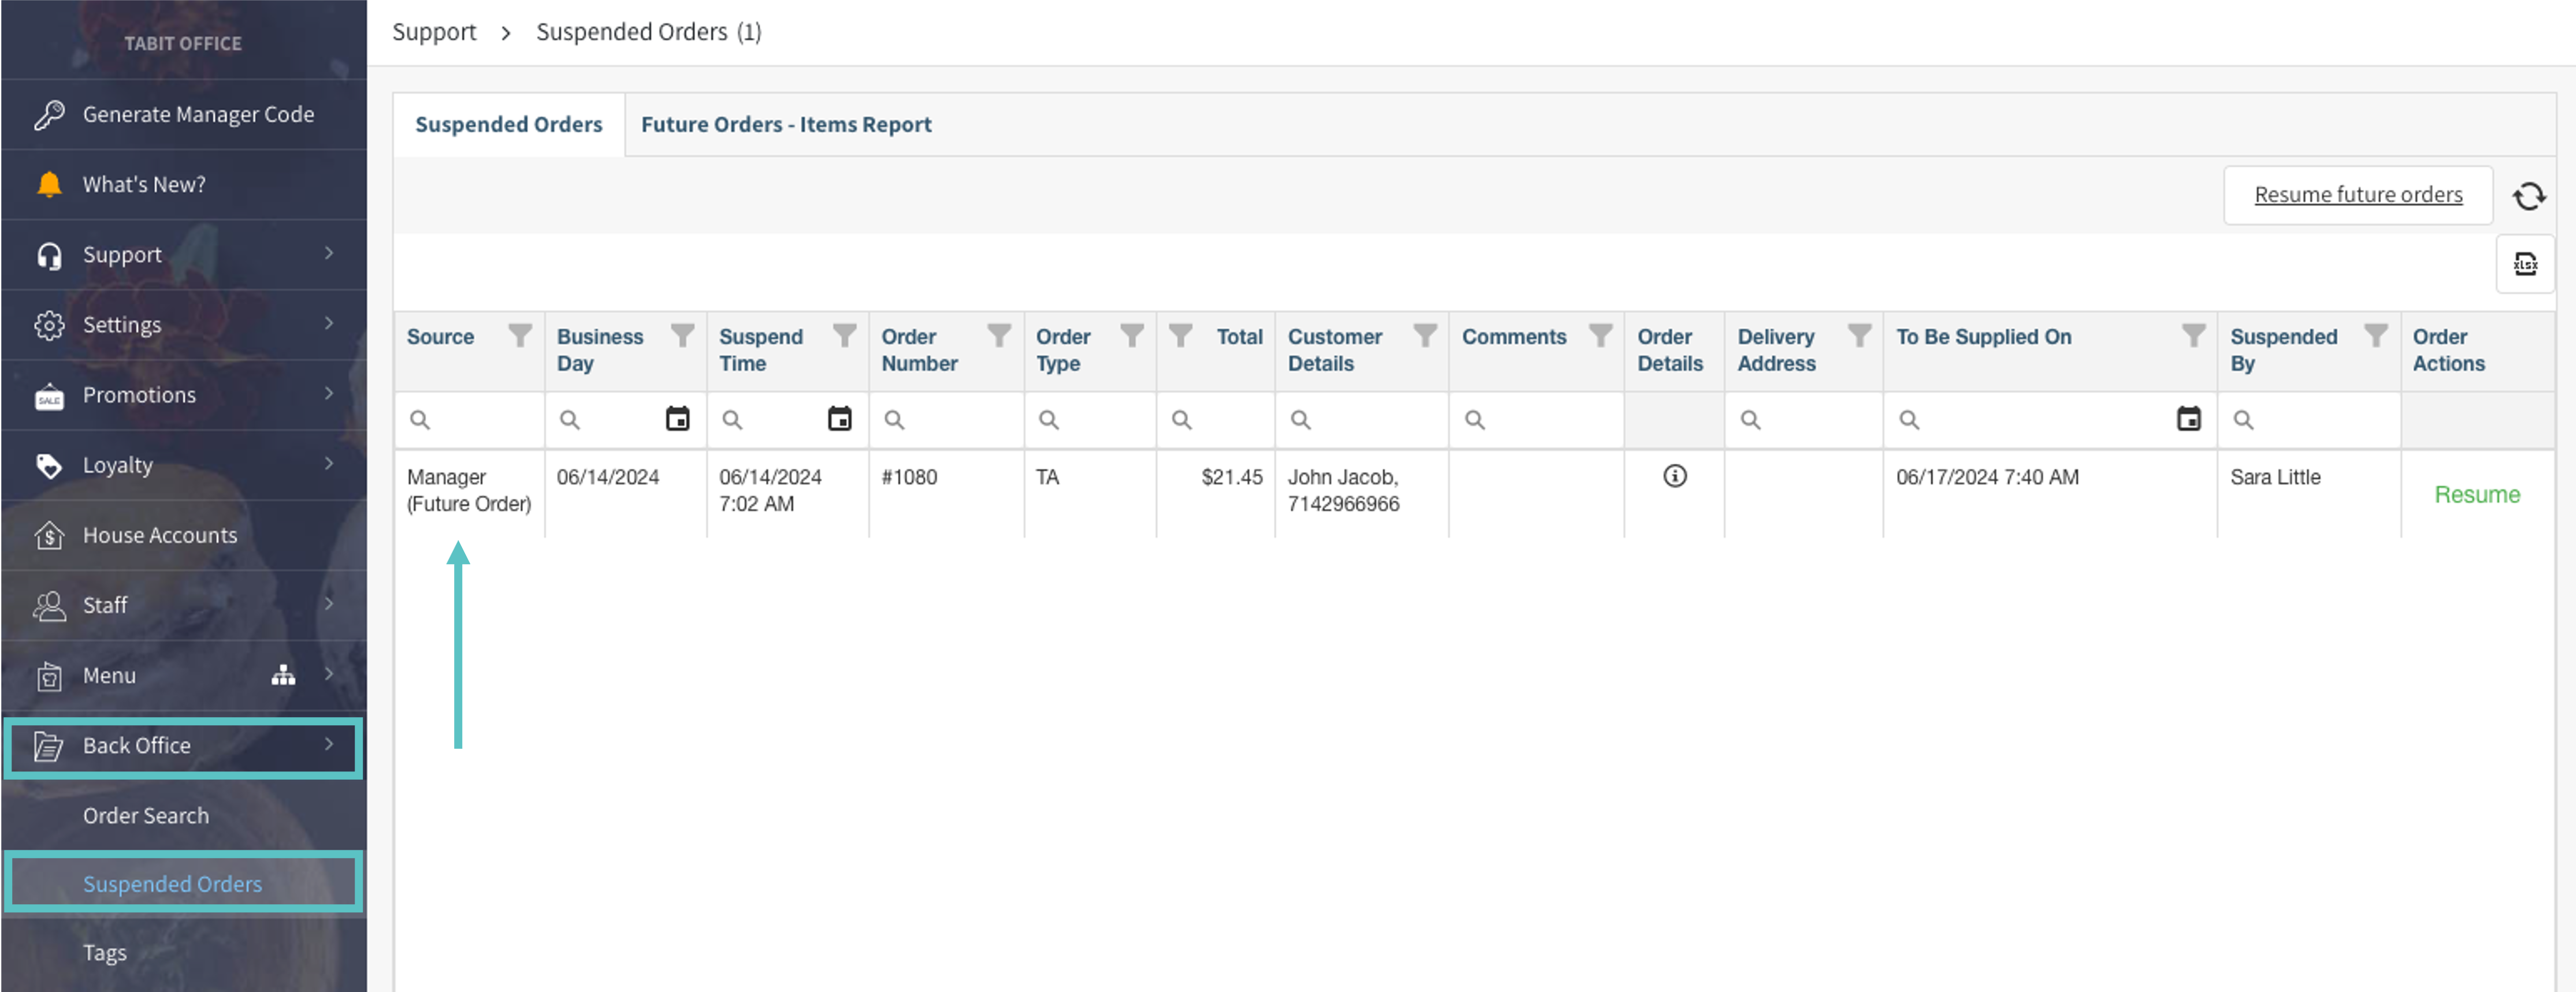This screenshot has height=992, width=2576.
Task: Expand the Promotions sidebar menu
Action: click(183, 394)
